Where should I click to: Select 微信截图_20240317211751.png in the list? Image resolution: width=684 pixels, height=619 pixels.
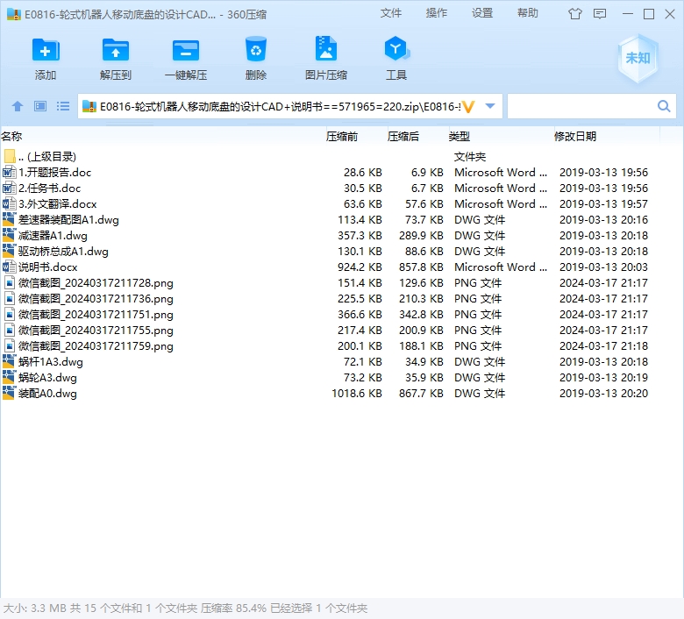(x=96, y=314)
